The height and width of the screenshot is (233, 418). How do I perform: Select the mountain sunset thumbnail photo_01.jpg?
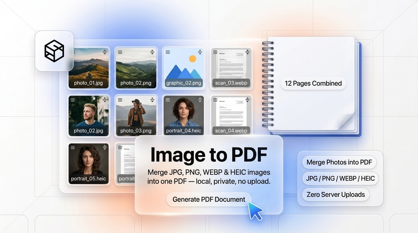point(88,68)
